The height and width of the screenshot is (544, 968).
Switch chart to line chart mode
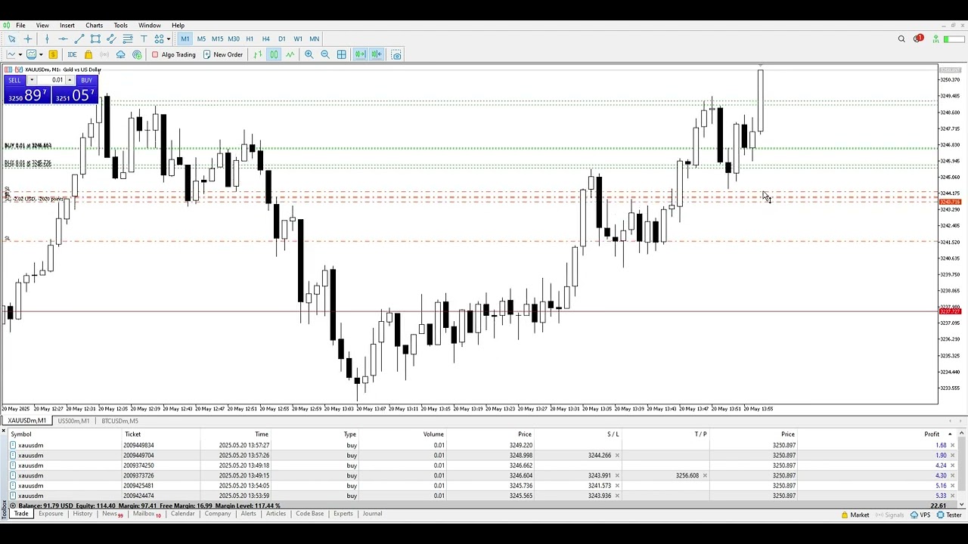[290, 54]
